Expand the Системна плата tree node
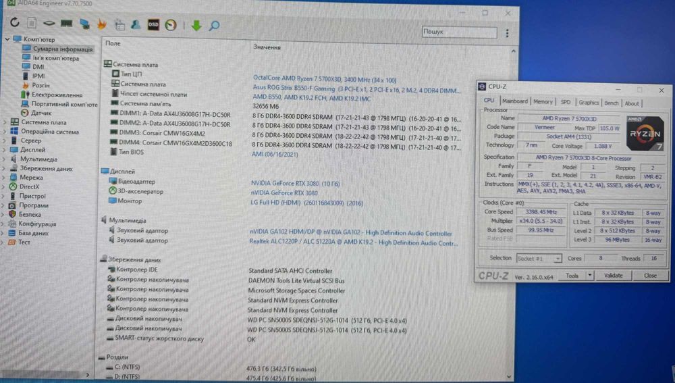Screen dimensions: 675x383 point(5,122)
